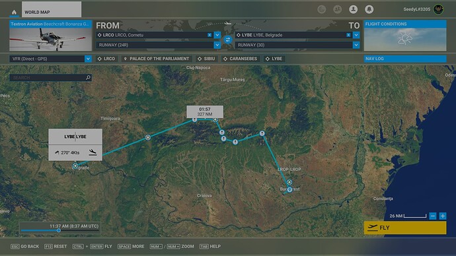Screen dimensions: 456x256
Task: Open the marketplace icon in top bar
Action: tap(321, 9)
